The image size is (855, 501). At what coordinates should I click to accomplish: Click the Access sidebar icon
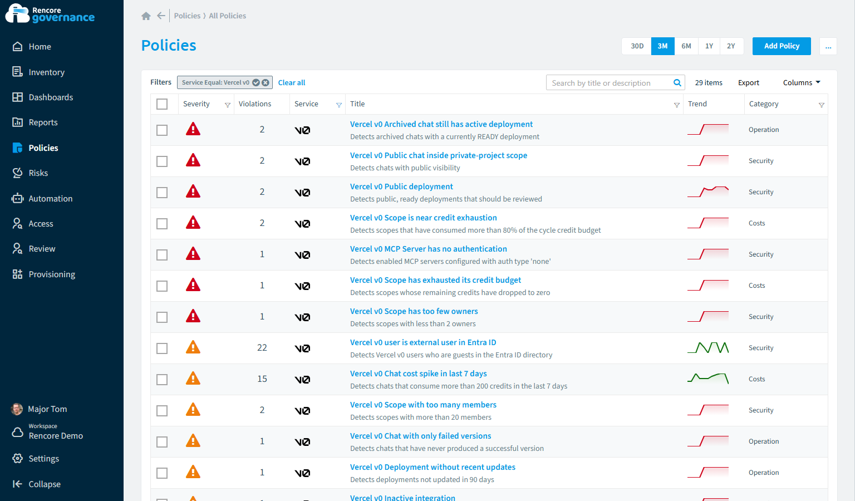[17, 223]
